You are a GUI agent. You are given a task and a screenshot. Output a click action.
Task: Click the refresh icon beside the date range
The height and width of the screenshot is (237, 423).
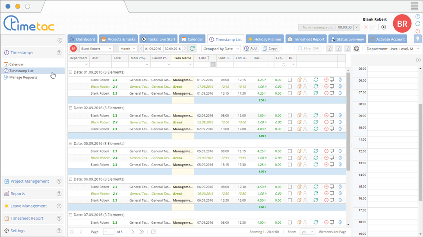(193, 49)
